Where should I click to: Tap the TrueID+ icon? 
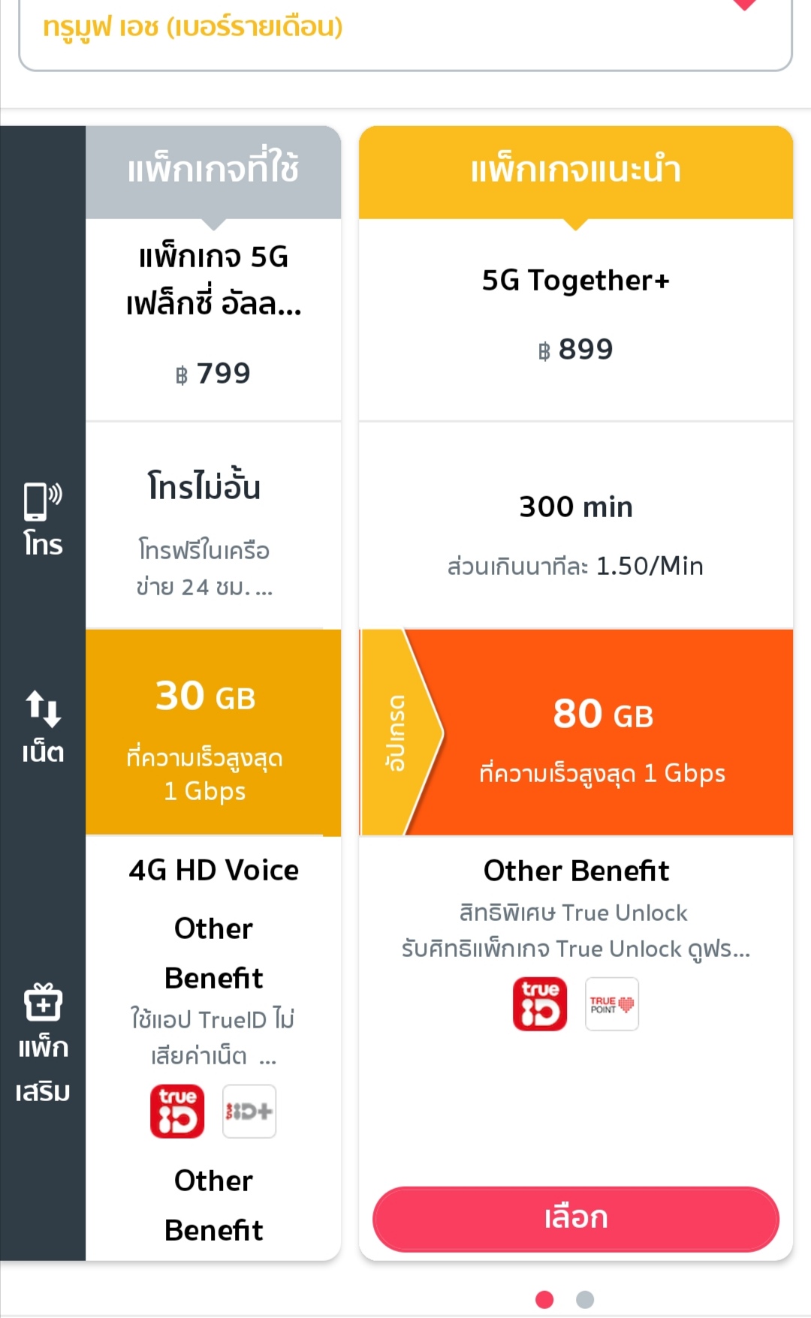pyautogui.click(x=249, y=1111)
